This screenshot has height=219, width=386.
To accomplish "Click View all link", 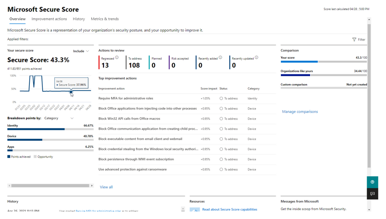I will point(106,187).
